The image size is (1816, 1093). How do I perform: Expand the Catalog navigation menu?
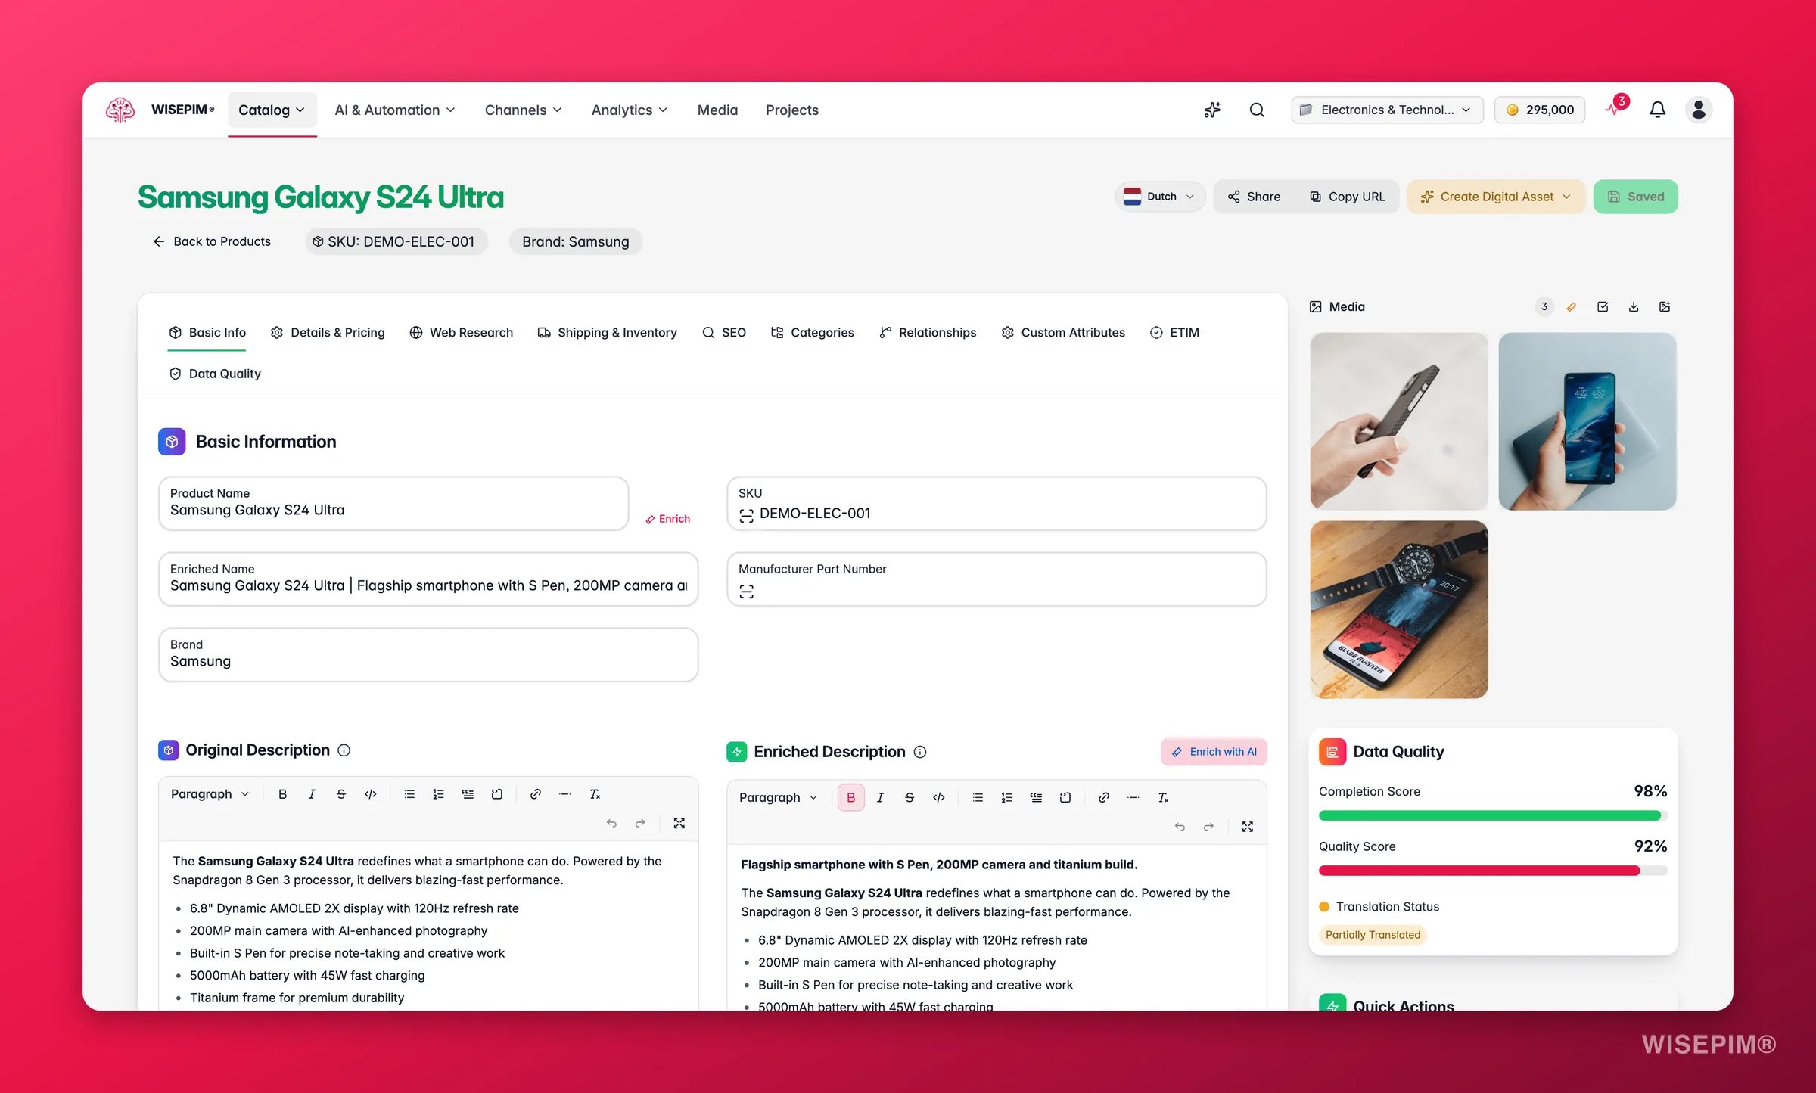tap(272, 110)
